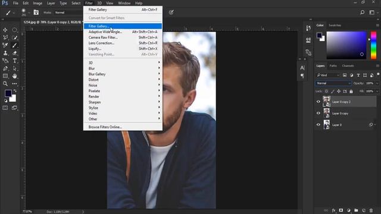Select Layer 0 copy 2 thumbnail
Screen dimensions: 381x214
click(x=326, y=102)
